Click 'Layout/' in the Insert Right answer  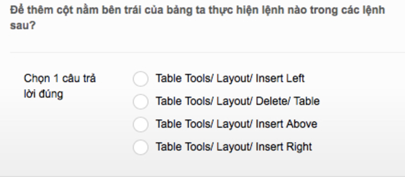click(x=235, y=147)
